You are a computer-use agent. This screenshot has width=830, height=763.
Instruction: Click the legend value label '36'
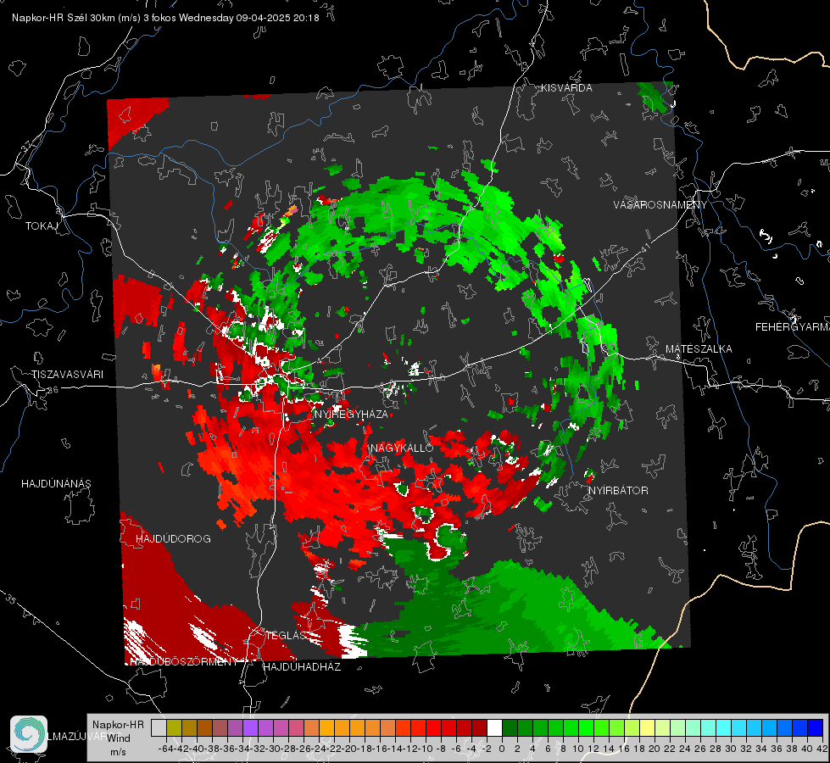coord(777,749)
